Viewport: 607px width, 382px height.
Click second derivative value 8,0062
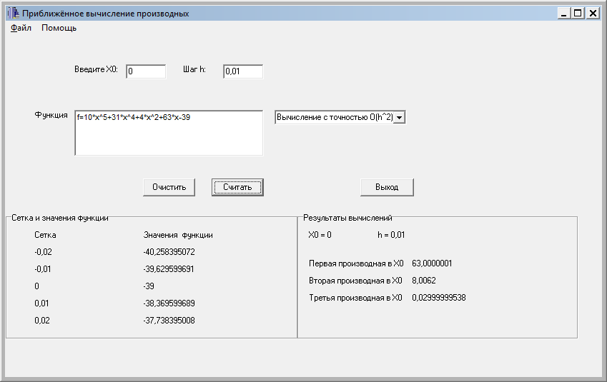(x=424, y=281)
